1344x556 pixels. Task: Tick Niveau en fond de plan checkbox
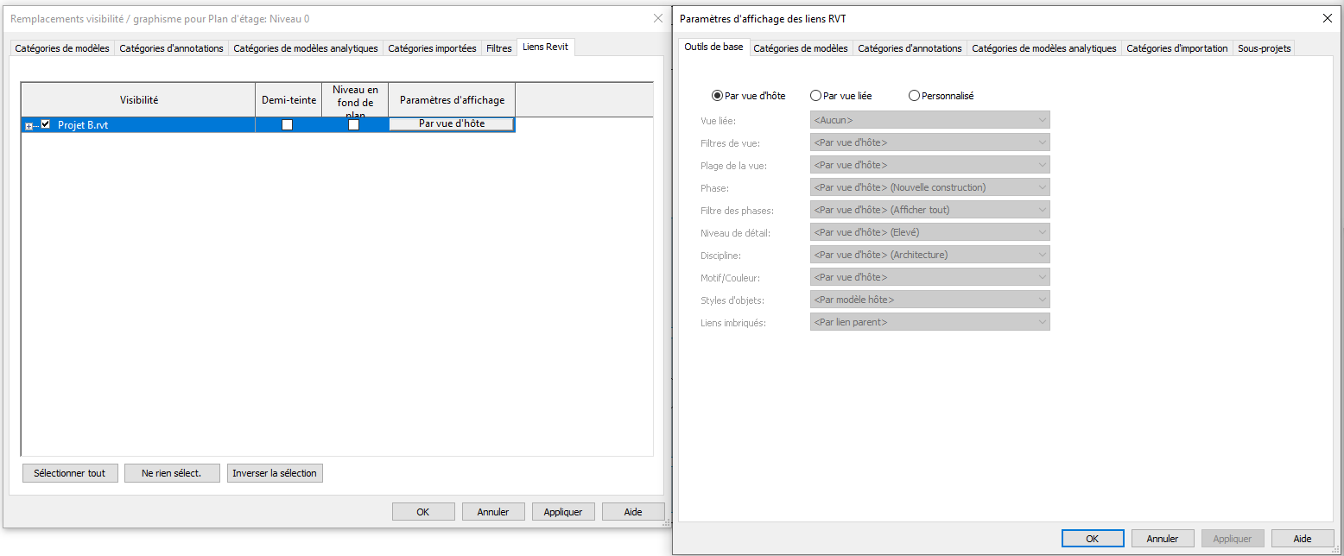click(353, 124)
